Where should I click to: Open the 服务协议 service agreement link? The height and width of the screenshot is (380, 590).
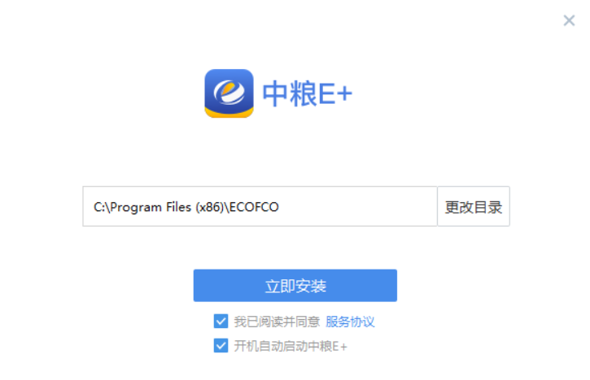(350, 322)
